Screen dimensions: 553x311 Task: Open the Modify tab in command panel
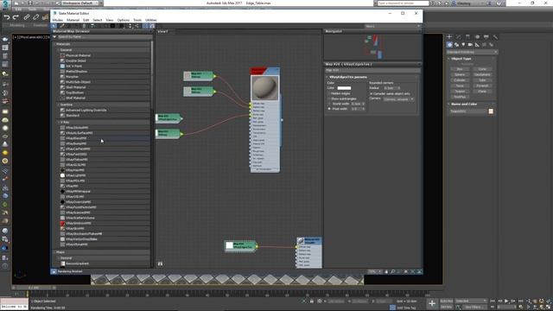coord(459,36)
